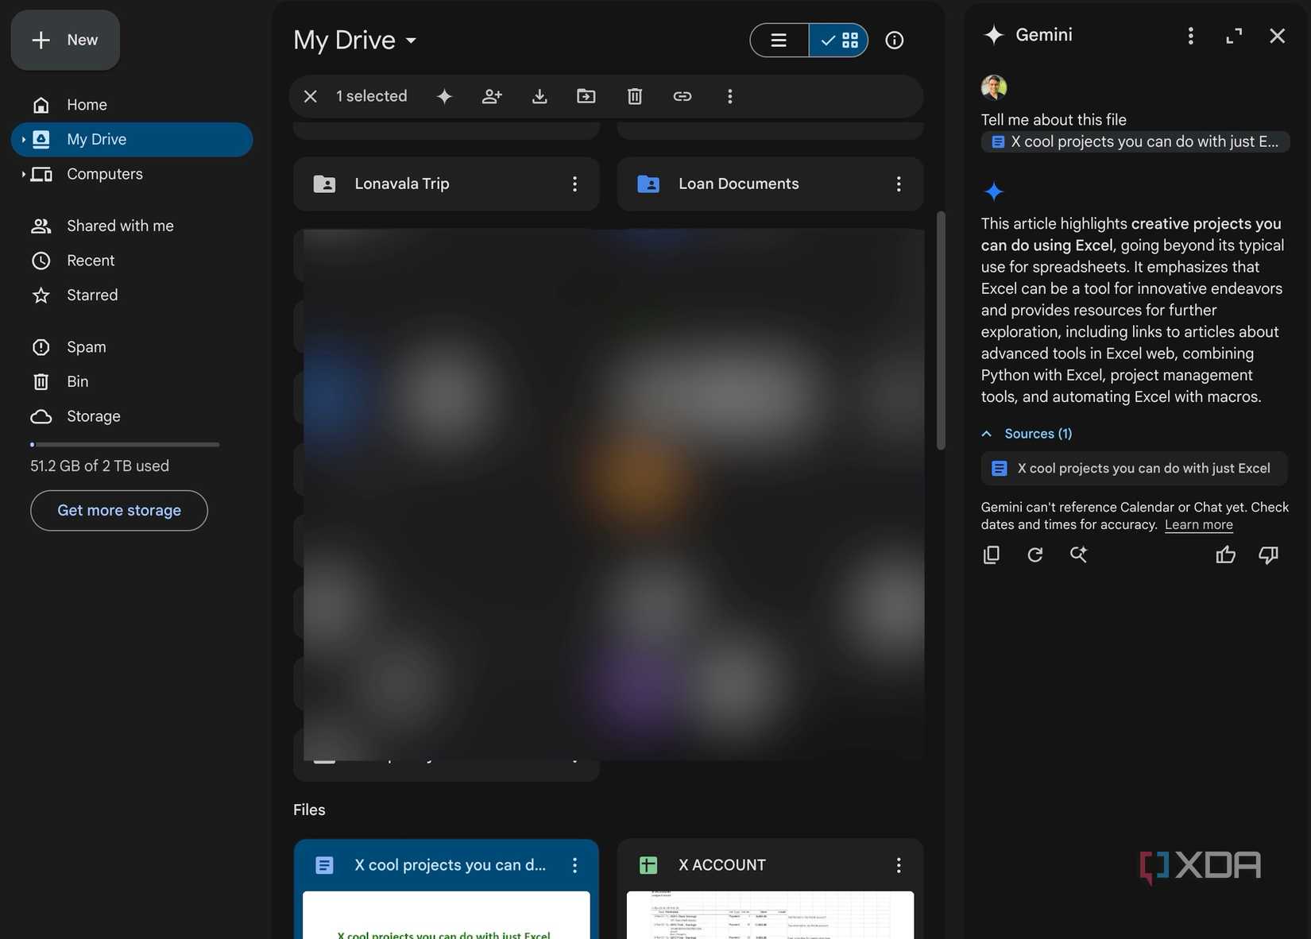Click the Sheets icon on X ACCOUNT file

(648, 865)
